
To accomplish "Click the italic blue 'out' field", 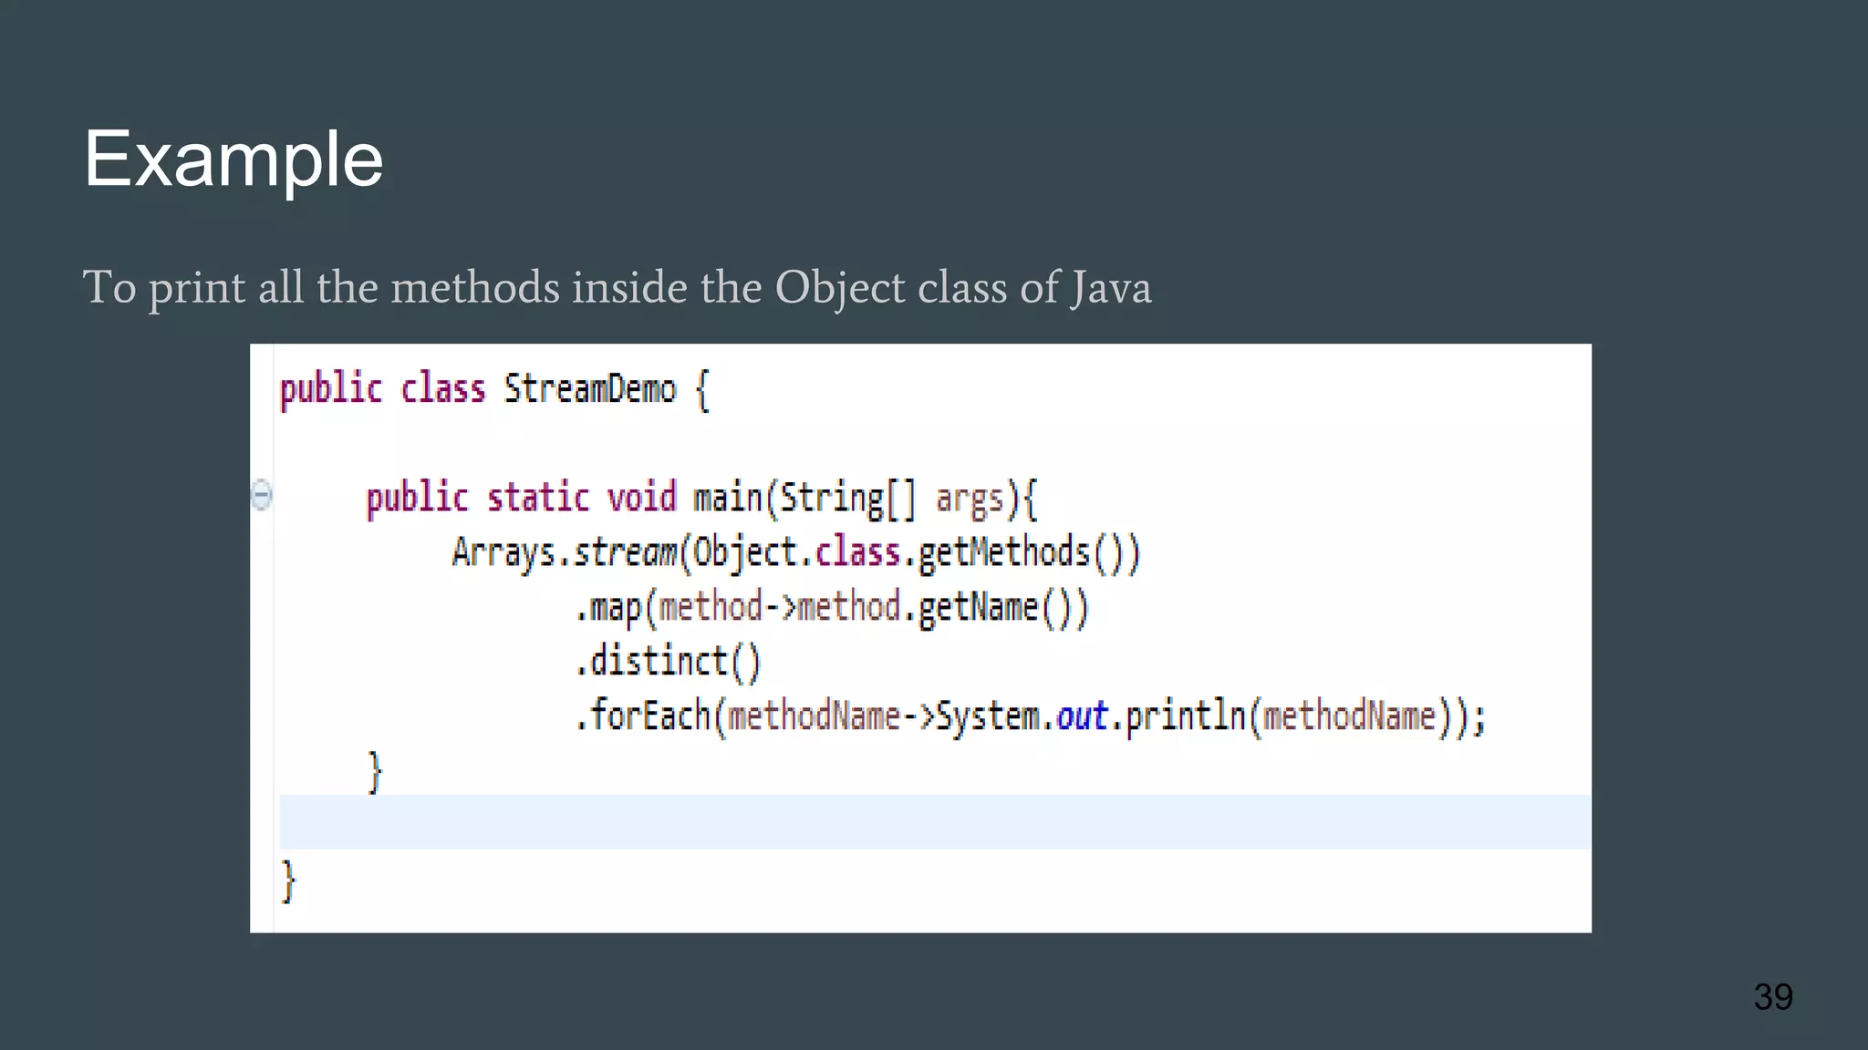I will click(1081, 716).
